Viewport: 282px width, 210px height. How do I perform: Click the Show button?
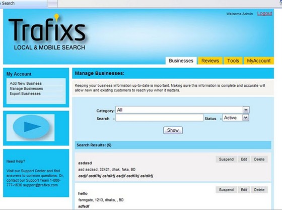pyautogui.click(x=173, y=130)
